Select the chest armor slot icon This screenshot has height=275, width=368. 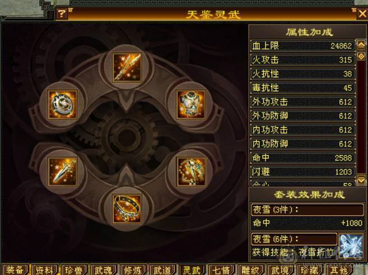191,105
